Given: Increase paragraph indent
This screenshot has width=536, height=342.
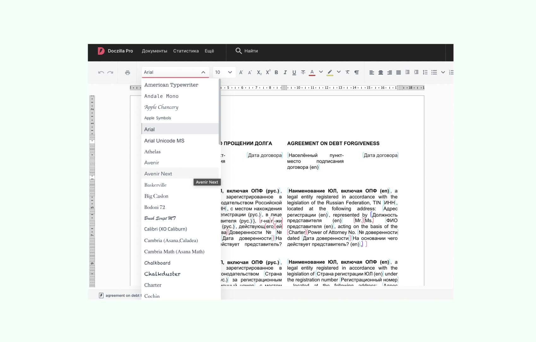Looking at the screenshot, I should (x=416, y=72).
